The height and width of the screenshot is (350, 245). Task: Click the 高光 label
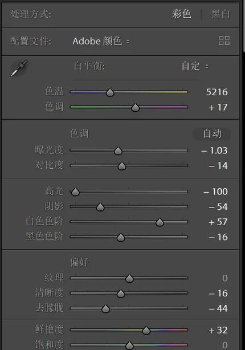(54, 192)
